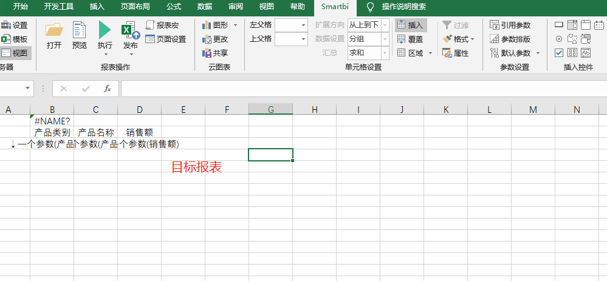This screenshot has width=607, height=281.
Task: Switch to the 开始 ribbon tab
Action: coord(20,7)
